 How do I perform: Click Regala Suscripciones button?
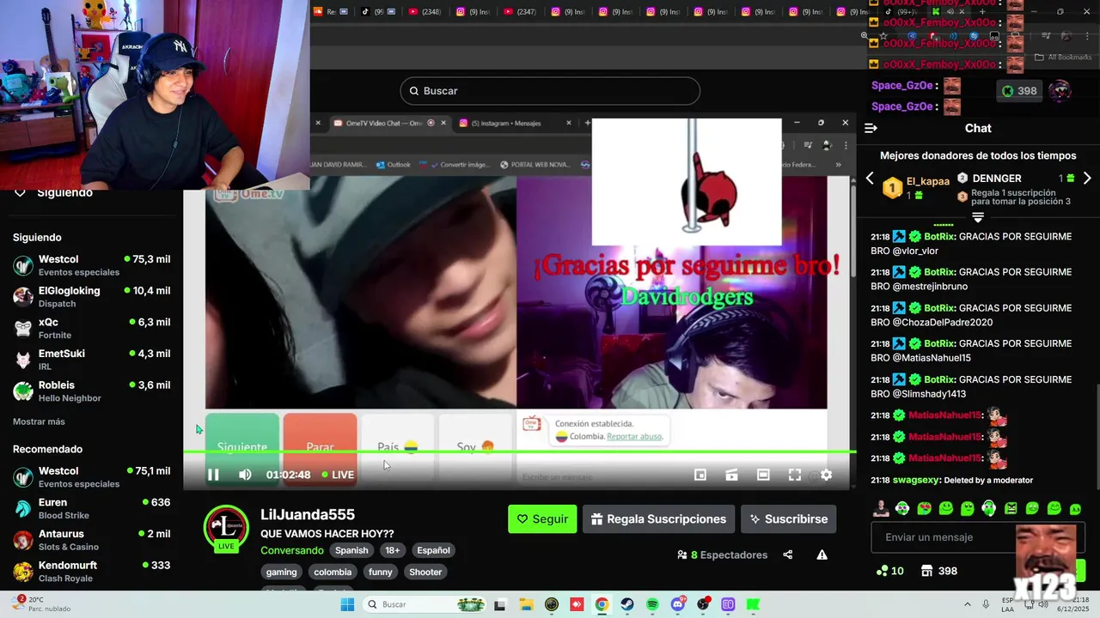(658, 518)
